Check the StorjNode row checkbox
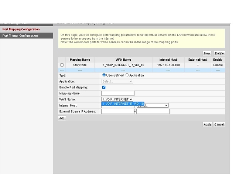 click(62, 65)
